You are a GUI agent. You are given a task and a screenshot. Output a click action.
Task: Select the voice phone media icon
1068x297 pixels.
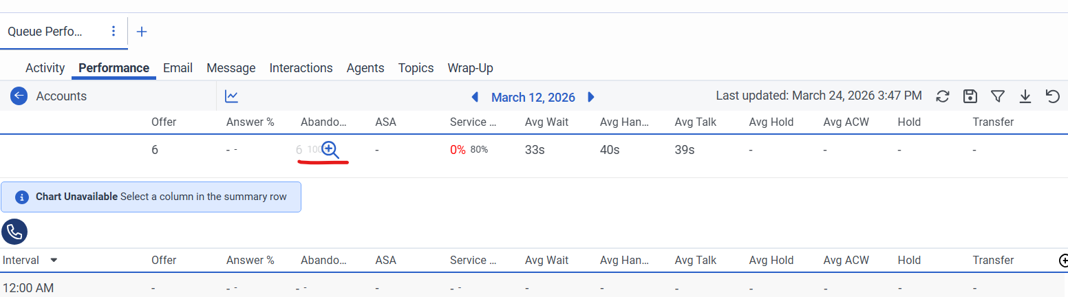pos(14,232)
